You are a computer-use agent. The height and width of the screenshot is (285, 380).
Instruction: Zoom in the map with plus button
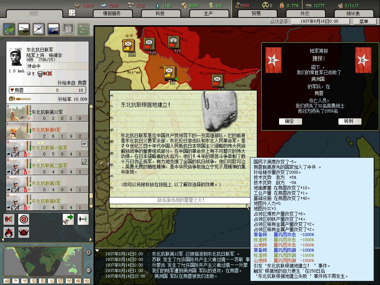tap(89, 252)
